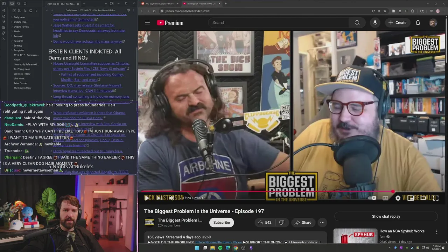Dislike the video with thumbs down
448x252 pixels.
[x=281, y=223]
